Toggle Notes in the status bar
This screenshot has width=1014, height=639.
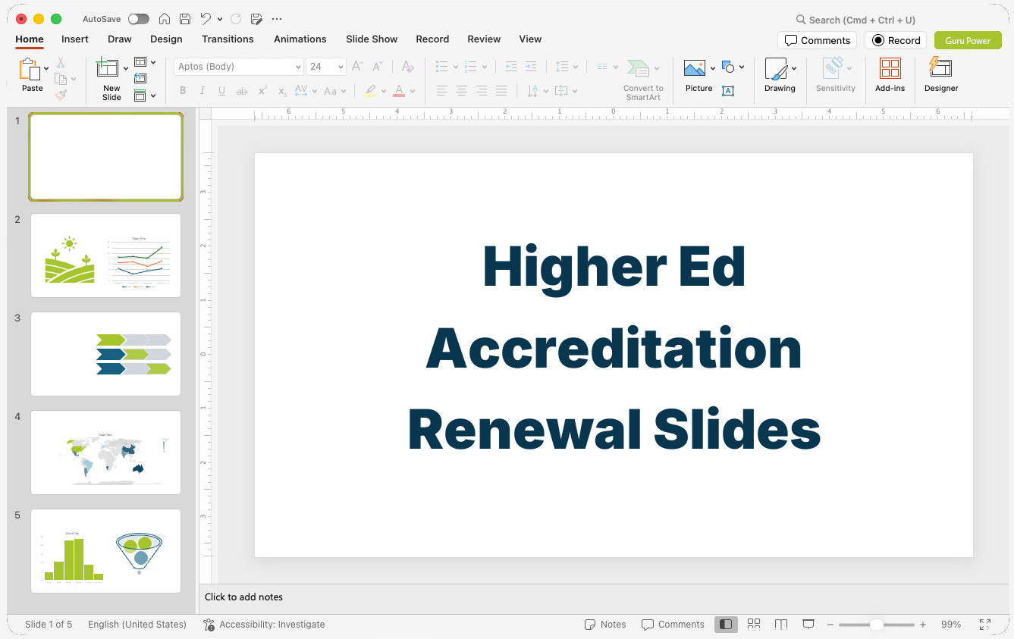pos(605,625)
